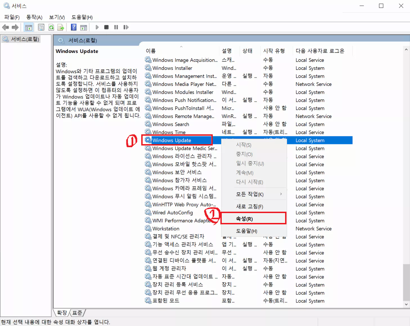This screenshot has width=410, height=326.
Task: Click the Export List toolbar icon
Action: click(x=61, y=27)
